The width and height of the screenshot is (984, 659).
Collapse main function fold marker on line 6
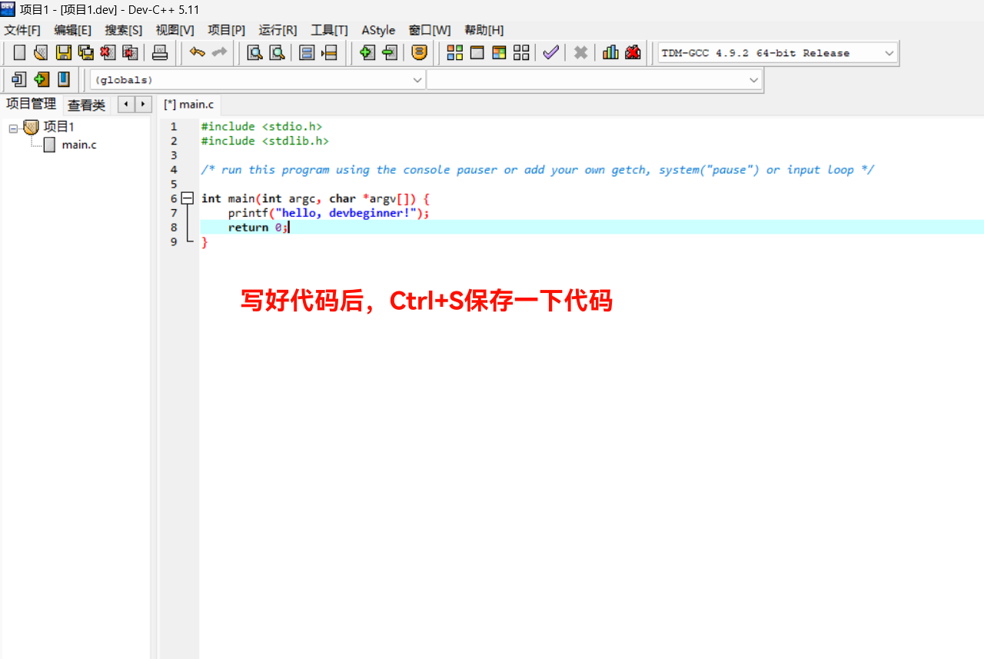pyautogui.click(x=187, y=198)
